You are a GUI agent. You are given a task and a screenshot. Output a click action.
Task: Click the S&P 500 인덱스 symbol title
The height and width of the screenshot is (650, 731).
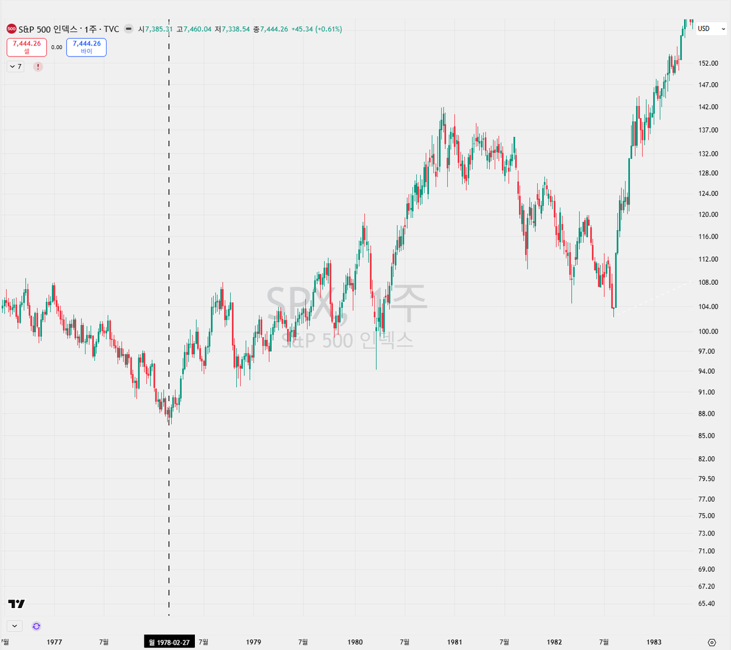tap(48, 29)
